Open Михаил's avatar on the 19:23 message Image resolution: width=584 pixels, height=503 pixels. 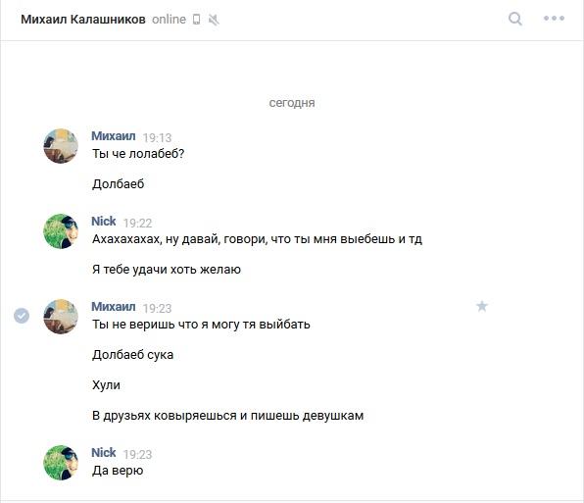click(x=61, y=317)
